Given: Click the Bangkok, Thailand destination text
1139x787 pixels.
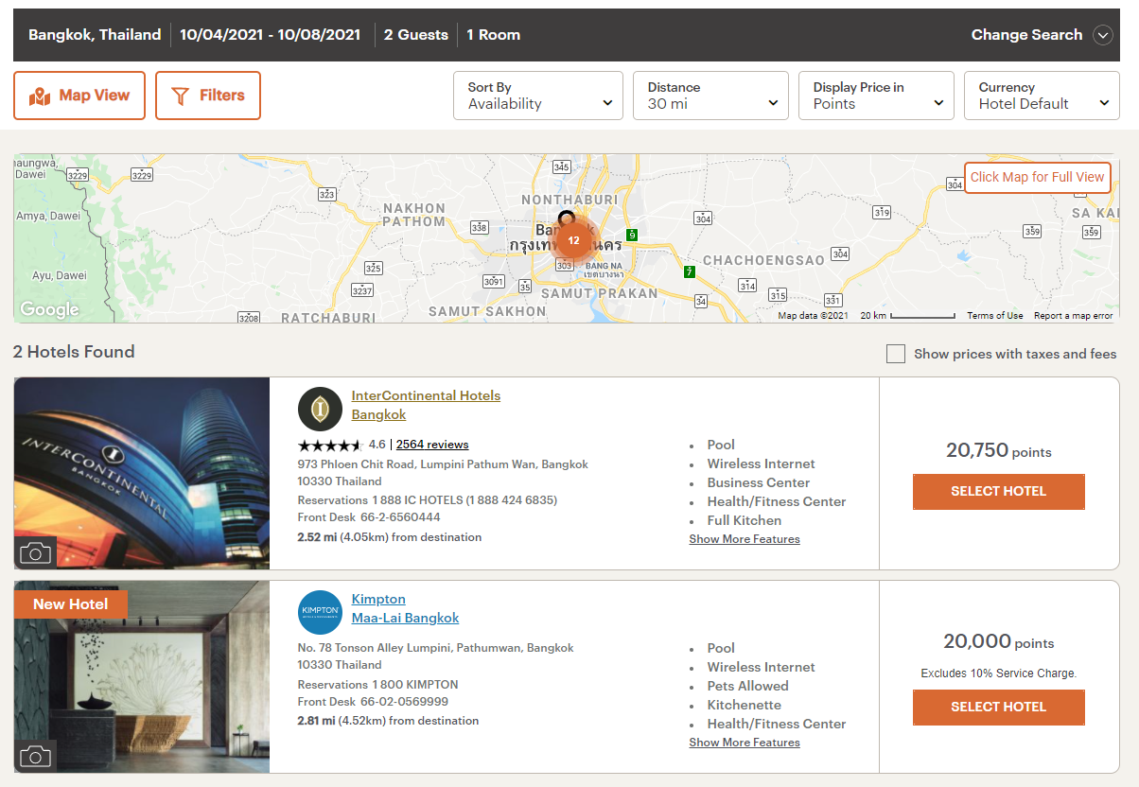Looking at the screenshot, I should click(95, 35).
